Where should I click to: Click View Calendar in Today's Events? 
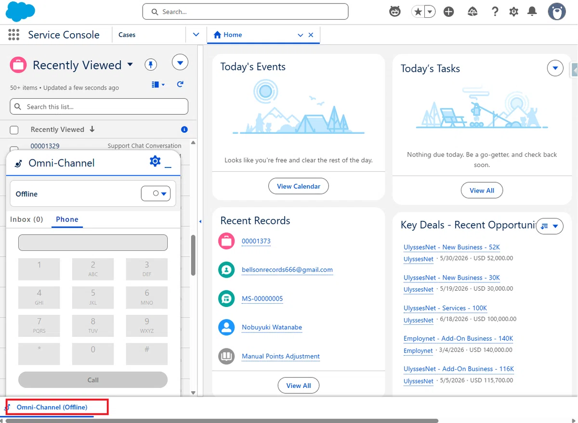[x=299, y=186]
